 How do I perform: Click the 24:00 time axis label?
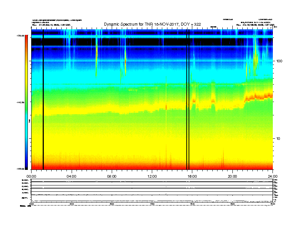272,177
